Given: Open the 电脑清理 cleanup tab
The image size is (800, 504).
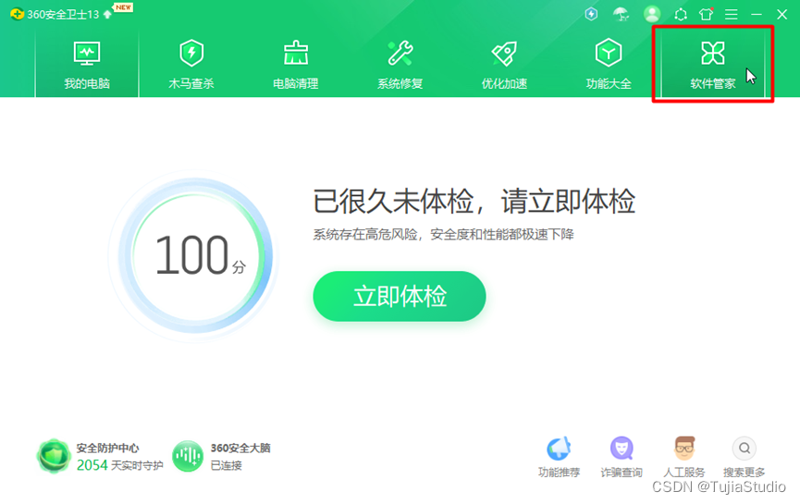Looking at the screenshot, I should [x=295, y=65].
